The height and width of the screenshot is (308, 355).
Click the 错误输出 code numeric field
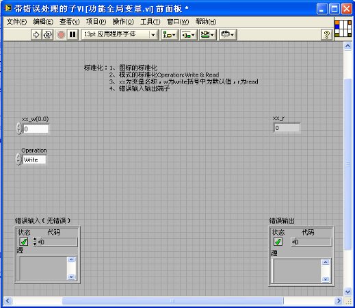(311, 242)
